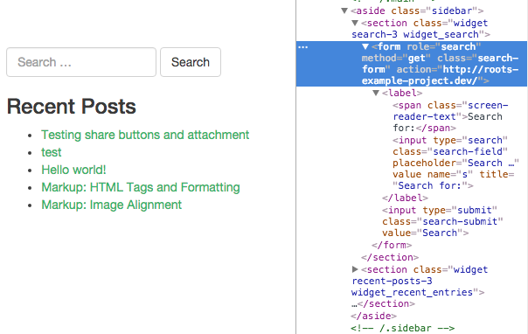The height and width of the screenshot is (334, 528).
Task: Select the closing aside tag line
Action: tap(373, 316)
